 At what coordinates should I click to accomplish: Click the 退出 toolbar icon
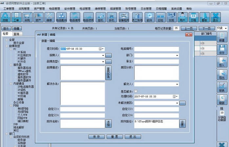tap(216, 17)
